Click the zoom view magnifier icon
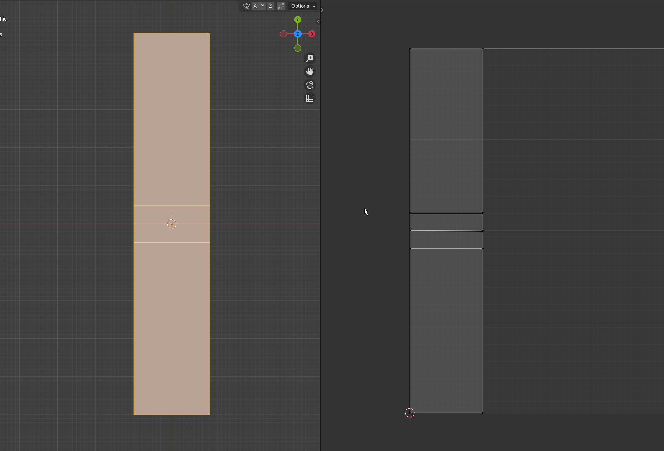This screenshot has height=451, width=664. click(x=310, y=58)
